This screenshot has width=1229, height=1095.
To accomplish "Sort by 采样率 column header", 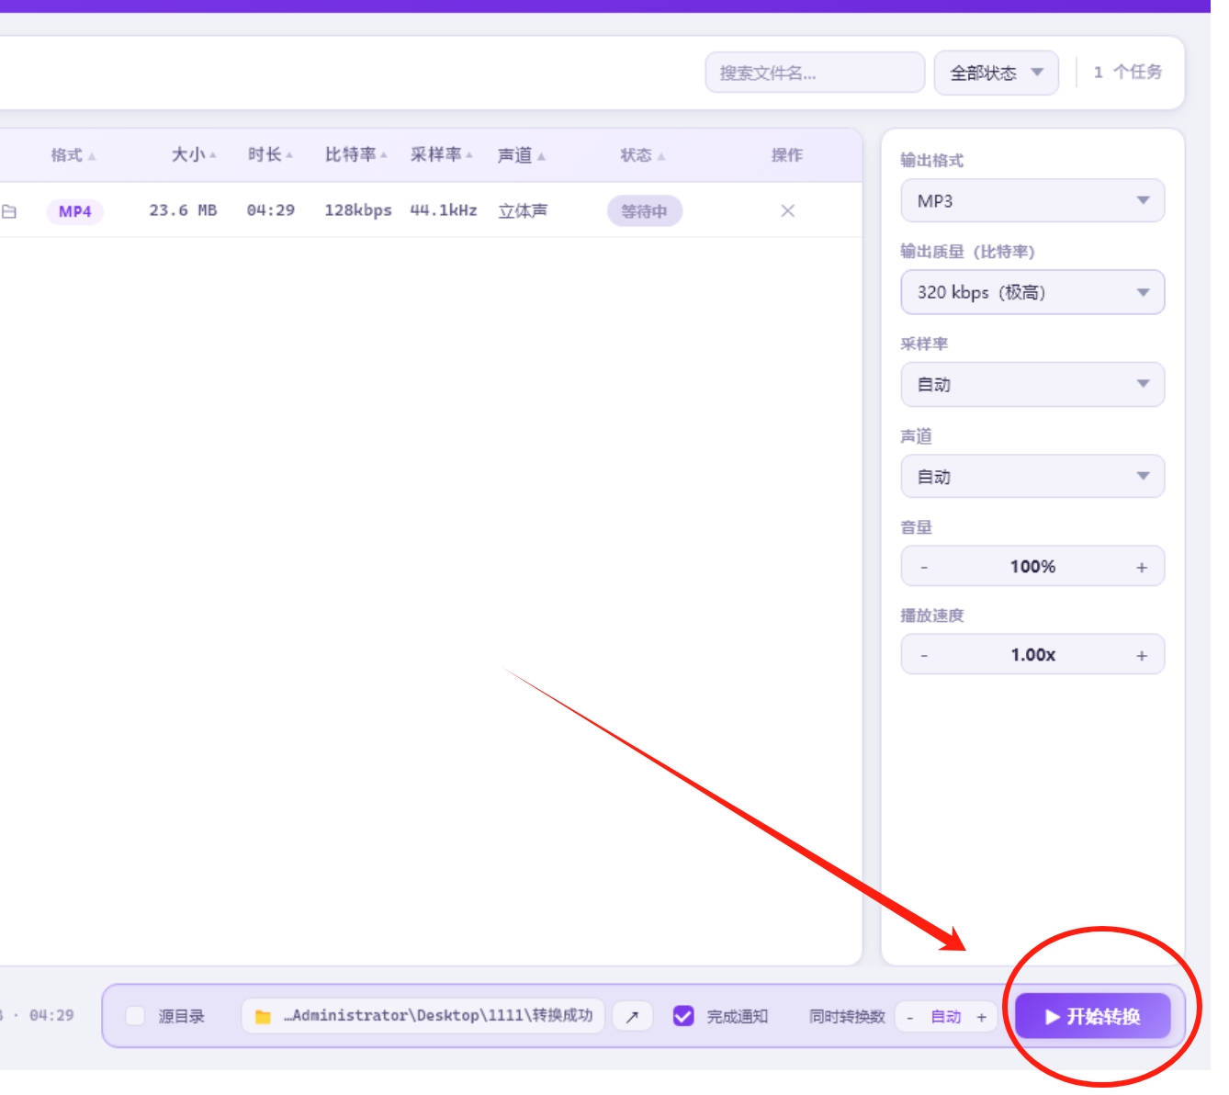I will coord(442,155).
